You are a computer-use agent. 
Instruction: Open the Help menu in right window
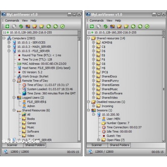point(118,20)
